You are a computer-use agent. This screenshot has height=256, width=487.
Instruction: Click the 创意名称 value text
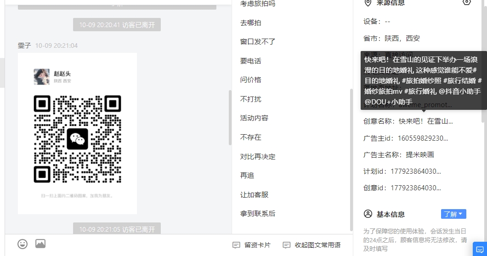point(425,121)
